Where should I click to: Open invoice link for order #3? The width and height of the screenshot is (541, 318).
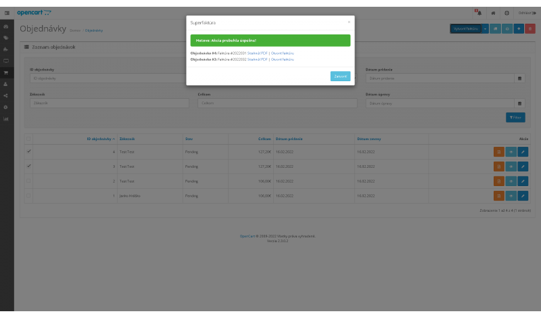point(282,60)
